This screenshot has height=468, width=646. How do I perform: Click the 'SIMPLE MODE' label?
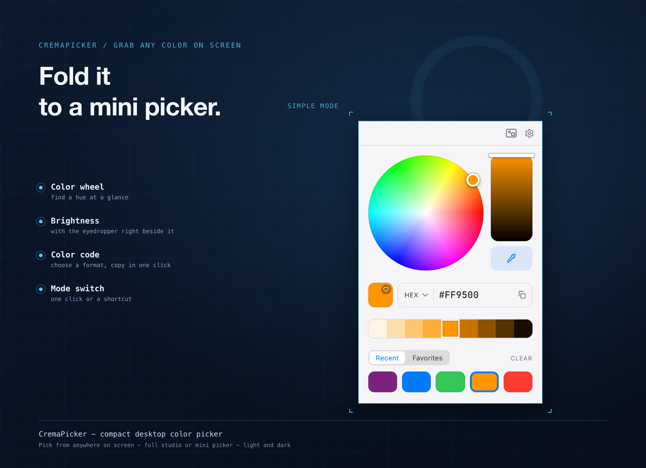tap(313, 106)
